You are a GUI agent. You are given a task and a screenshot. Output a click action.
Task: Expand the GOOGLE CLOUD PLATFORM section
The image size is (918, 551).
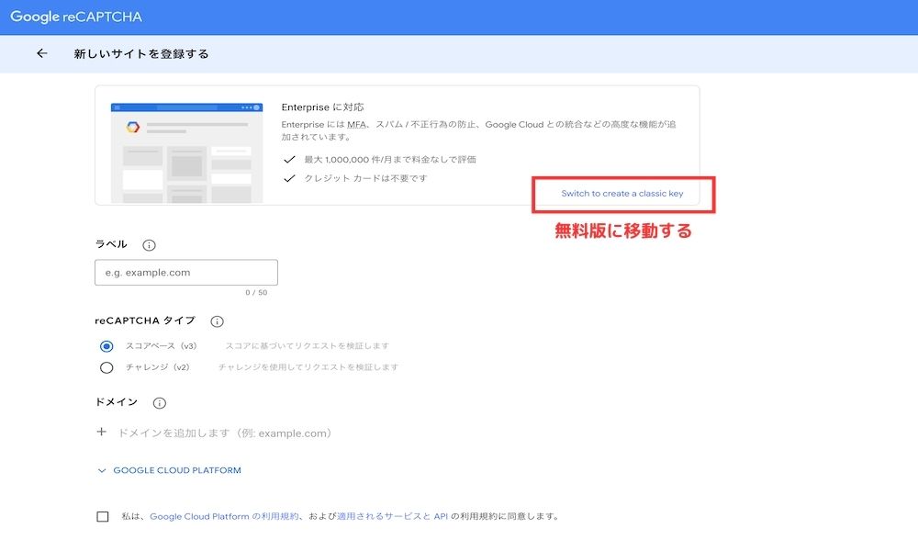(x=169, y=470)
